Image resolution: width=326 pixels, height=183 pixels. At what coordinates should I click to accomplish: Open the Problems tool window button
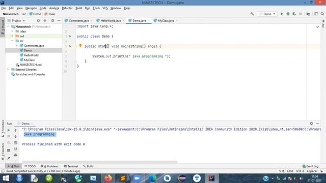point(49,166)
